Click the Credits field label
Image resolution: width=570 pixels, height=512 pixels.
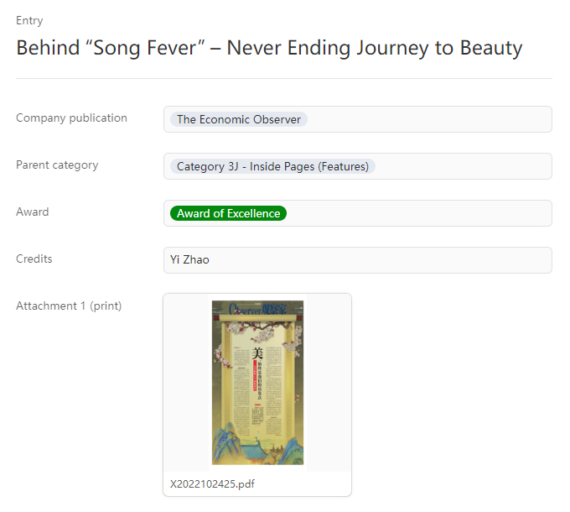(x=34, y=259)
